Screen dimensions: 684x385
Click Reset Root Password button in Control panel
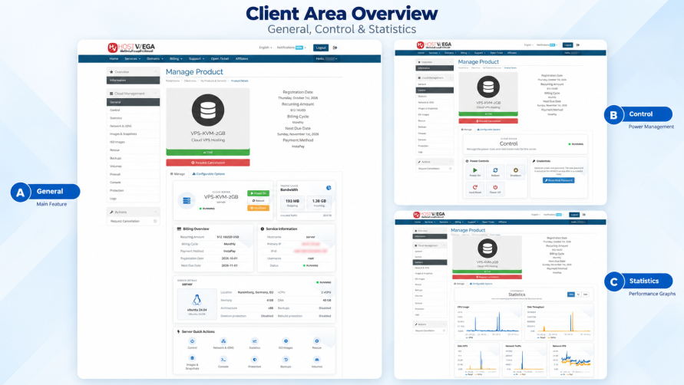[558, 180]
